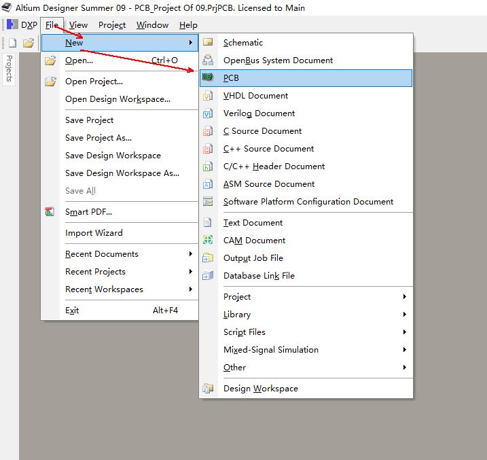Launch Smart PDF... entry
Image resolution: width=487 pixels, height=460 pixels.
pos(120,212)
